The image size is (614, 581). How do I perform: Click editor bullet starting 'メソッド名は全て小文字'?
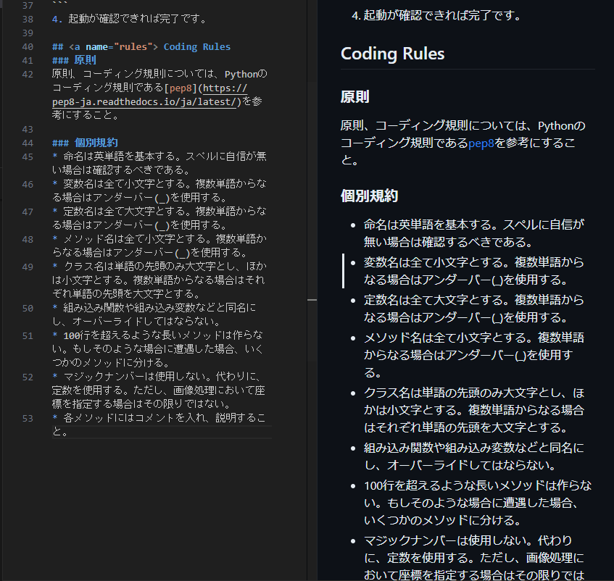pyautogui.click(x=159, y=246)
